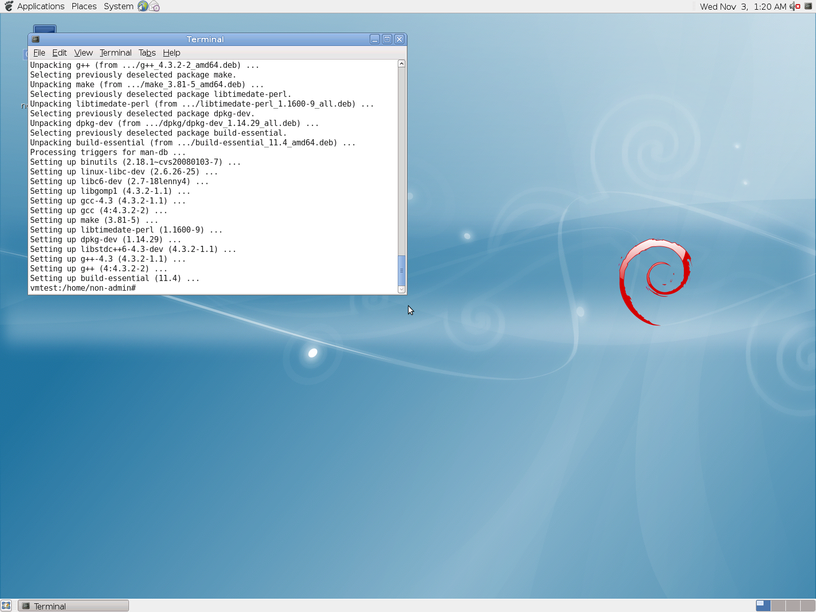Open the Applications menu

tap(41, 6)
